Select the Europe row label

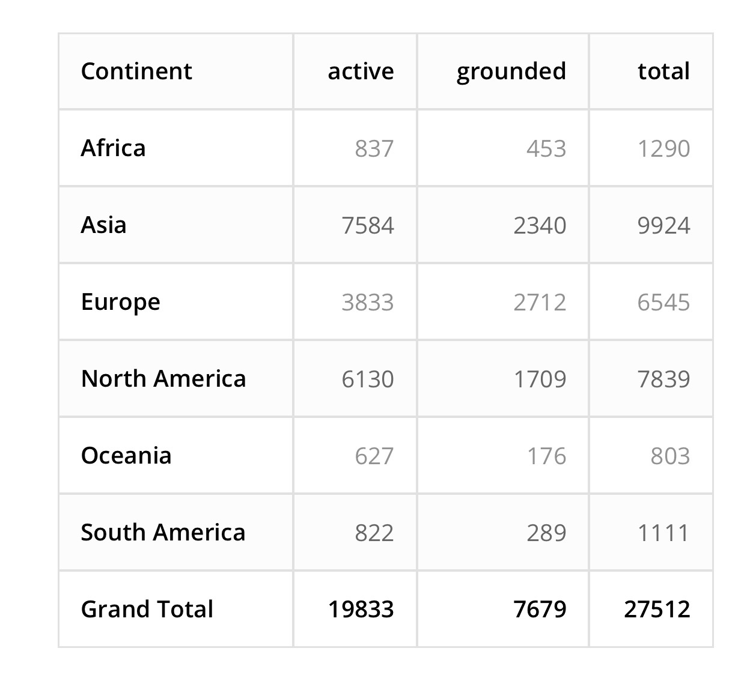pos(120,302)
